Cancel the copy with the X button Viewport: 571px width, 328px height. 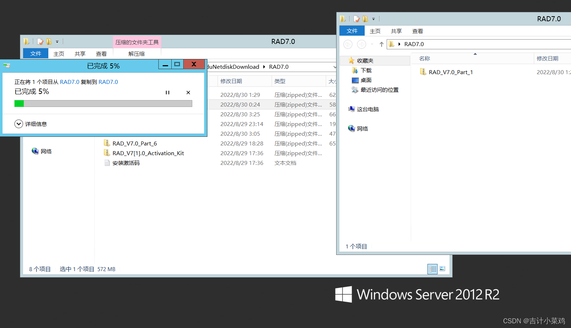tap(188, 93)
